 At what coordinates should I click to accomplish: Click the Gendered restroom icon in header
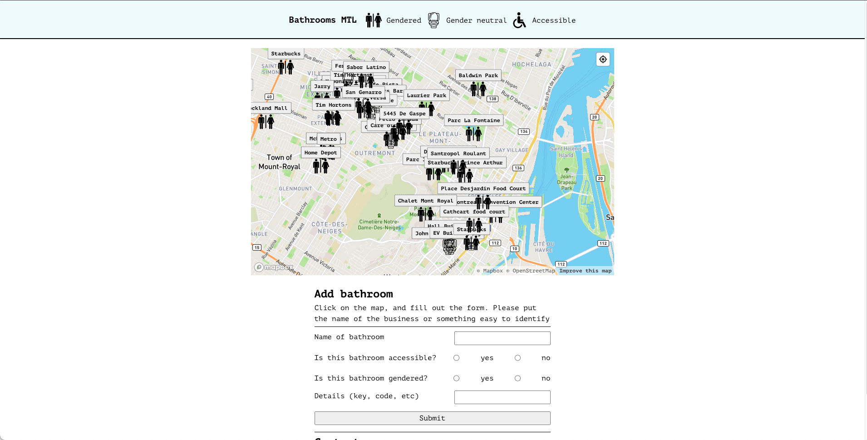point(374,20)
